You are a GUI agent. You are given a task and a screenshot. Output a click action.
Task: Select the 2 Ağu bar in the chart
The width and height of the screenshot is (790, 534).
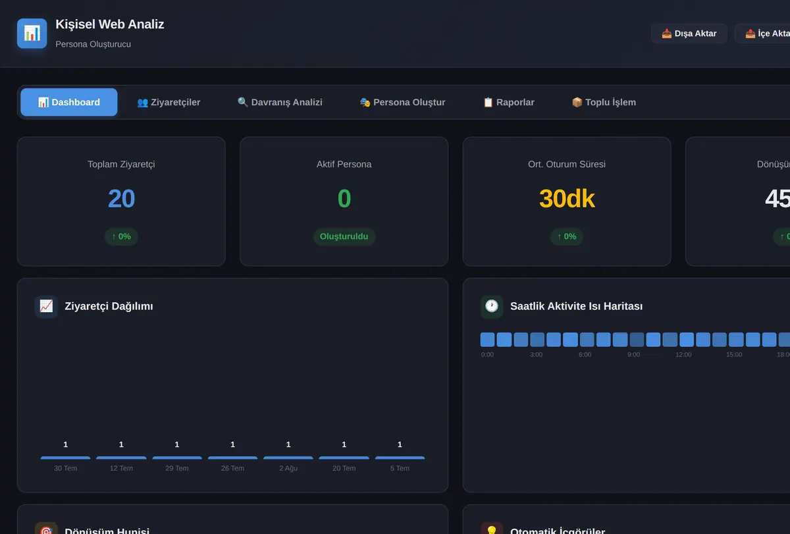coord(288,458)
